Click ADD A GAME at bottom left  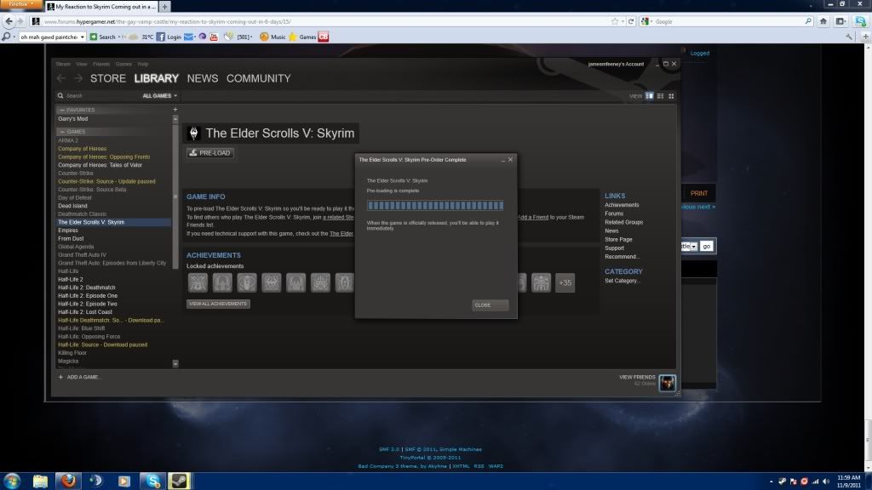pos(79,377)
